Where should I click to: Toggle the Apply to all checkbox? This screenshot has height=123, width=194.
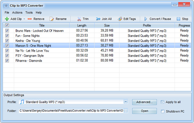click(162, 102)
